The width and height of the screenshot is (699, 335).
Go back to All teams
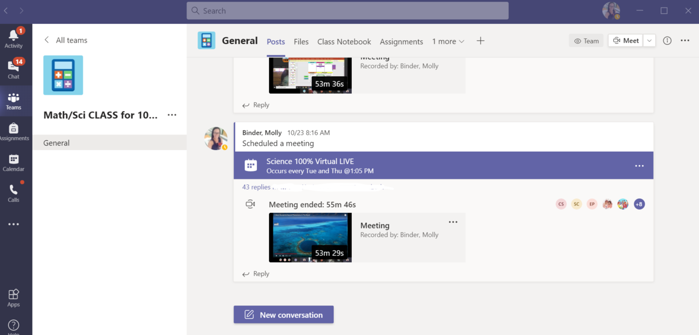[66, 40]
